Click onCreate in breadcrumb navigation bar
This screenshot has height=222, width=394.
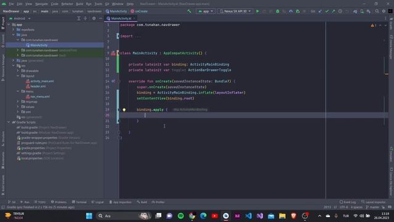(x=139, y=11)
